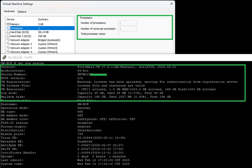Click the FEVM01T serial number value
Screen dimensions: 252x168
pos(92,74)
